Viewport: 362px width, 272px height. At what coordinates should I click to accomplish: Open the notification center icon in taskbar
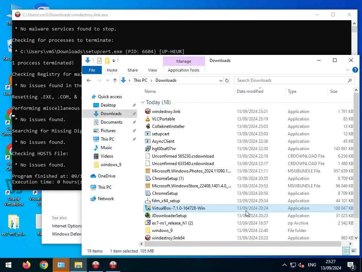[x=351, y=265]
